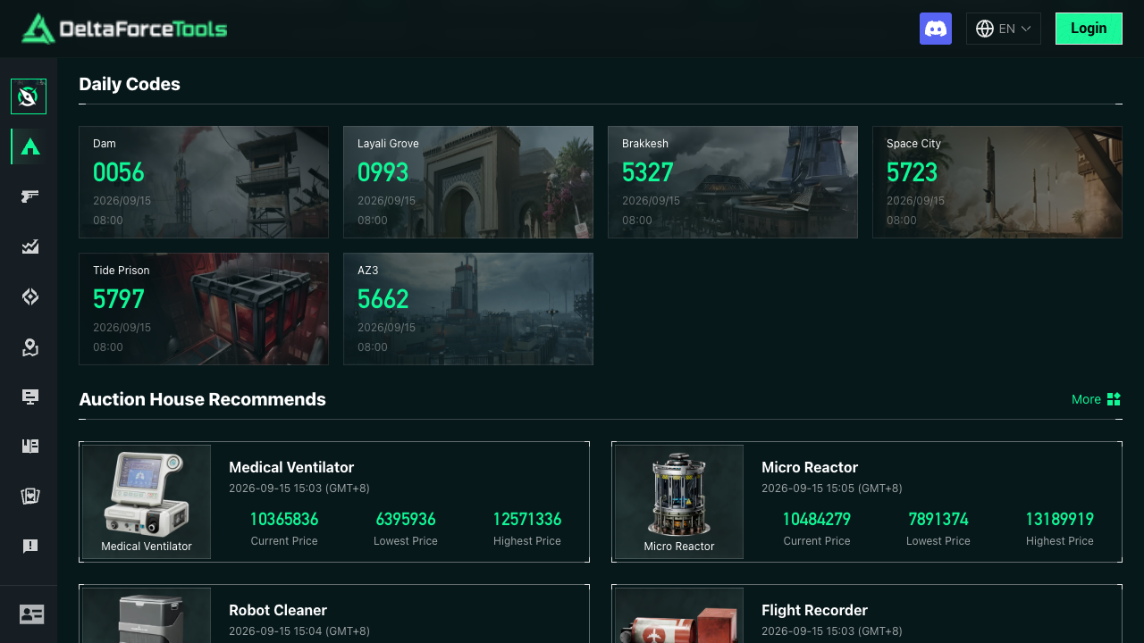Click Micro Reactor lowest price 7891374

[x=938, y=519]
